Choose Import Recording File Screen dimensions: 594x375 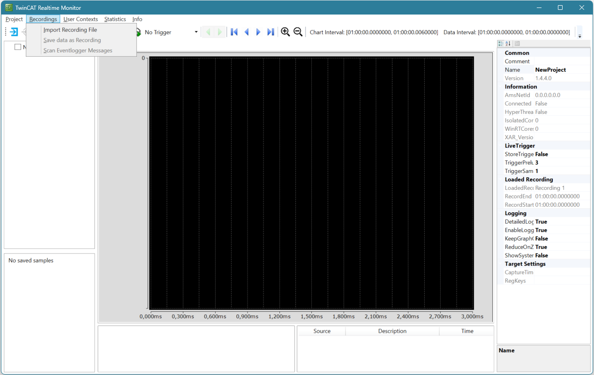70,30
